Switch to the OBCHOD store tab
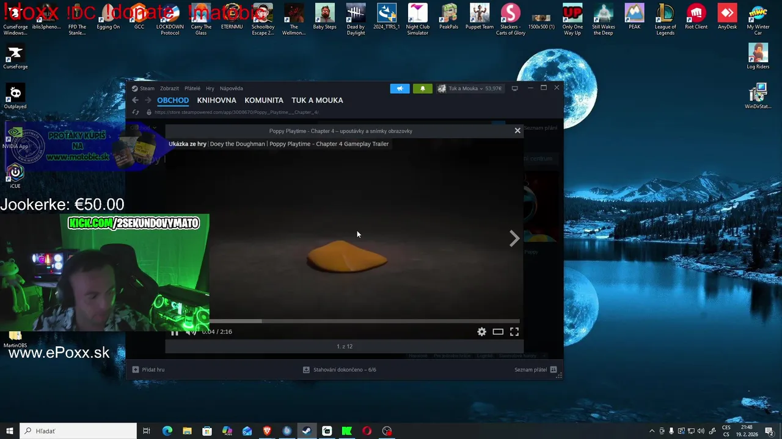Screen dimensions: 782x439 tap(173, 100)
